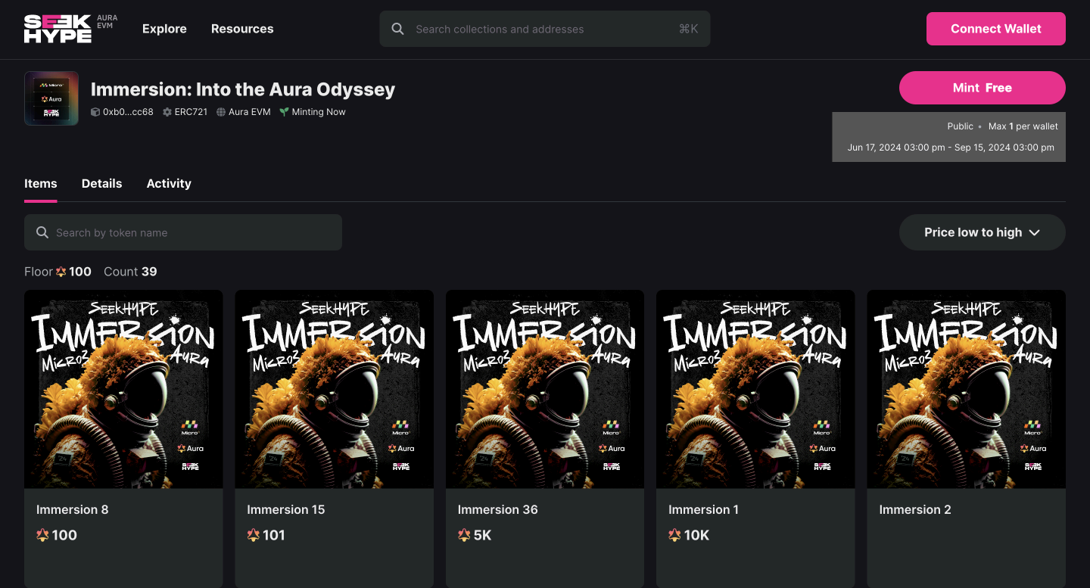Open the Explore menu
Viewport: 1090px width, 588px height.
[x=164, y=29]
